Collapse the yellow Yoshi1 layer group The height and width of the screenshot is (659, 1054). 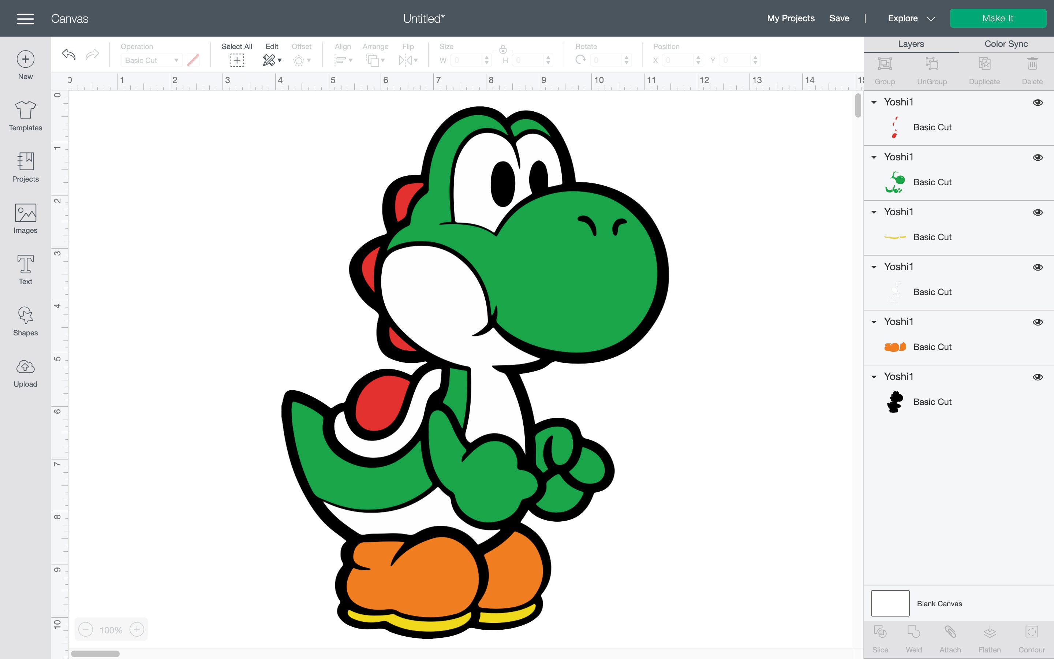[874, 212]
